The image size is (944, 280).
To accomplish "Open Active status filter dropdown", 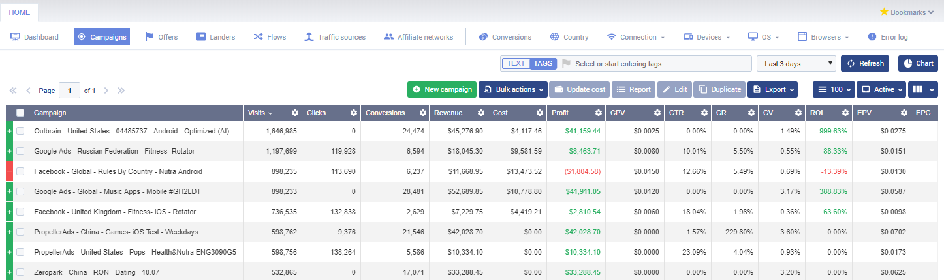I will 881,89.
